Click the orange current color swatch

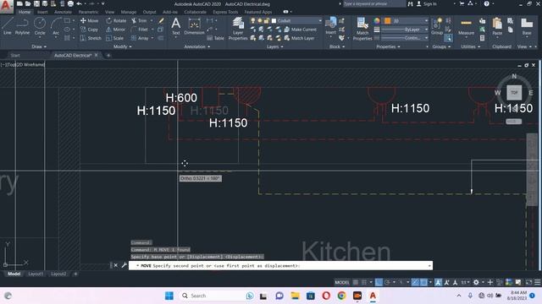pos(388,21)
